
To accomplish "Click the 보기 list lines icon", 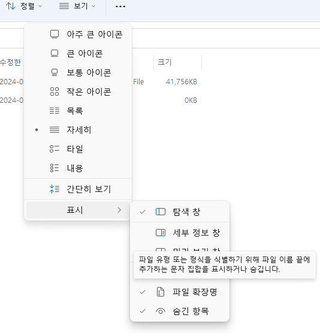I will (64, 6).
